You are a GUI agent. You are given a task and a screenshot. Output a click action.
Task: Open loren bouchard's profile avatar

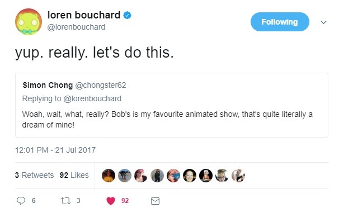[29, 22]
